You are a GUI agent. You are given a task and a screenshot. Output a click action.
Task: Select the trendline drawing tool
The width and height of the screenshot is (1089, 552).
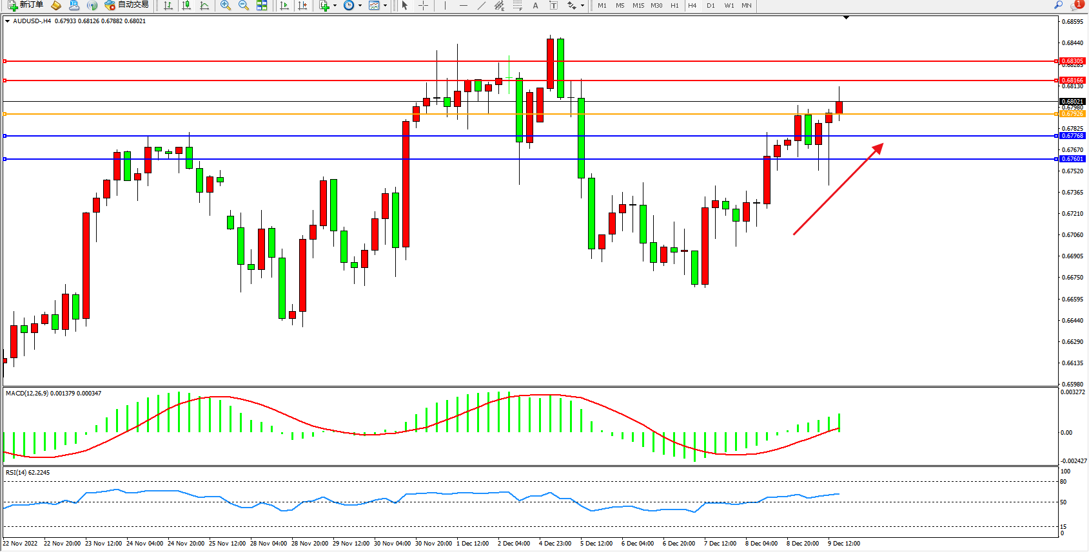point(481,5)
